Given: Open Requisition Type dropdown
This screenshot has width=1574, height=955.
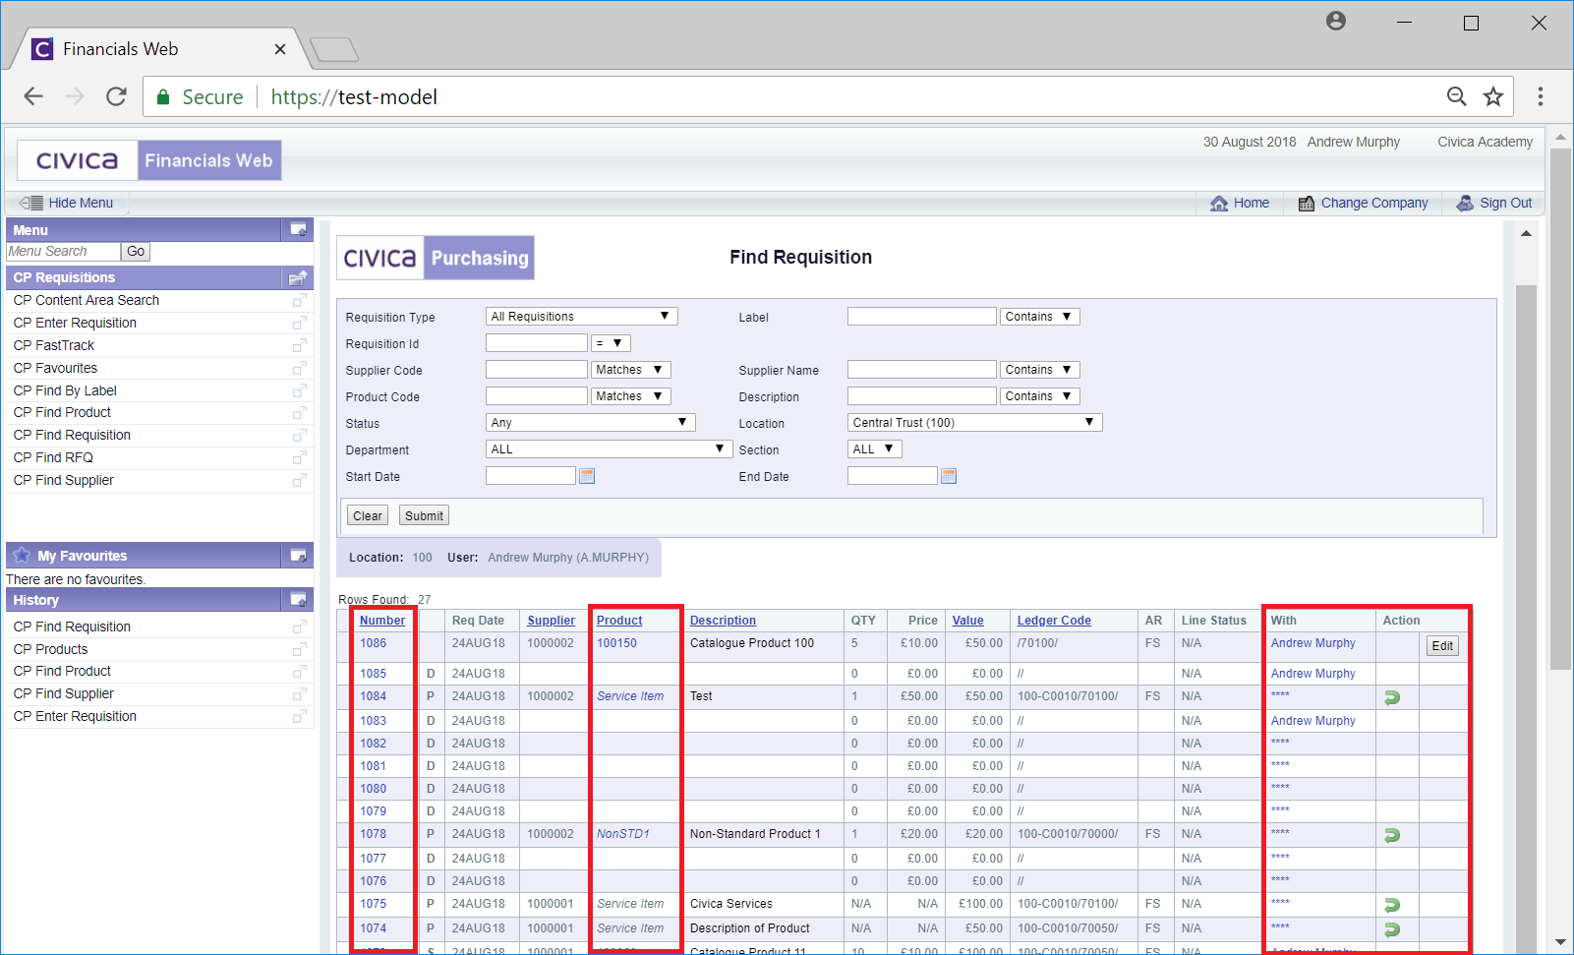Looking at the screenshot, I should [x=581, y=317].
